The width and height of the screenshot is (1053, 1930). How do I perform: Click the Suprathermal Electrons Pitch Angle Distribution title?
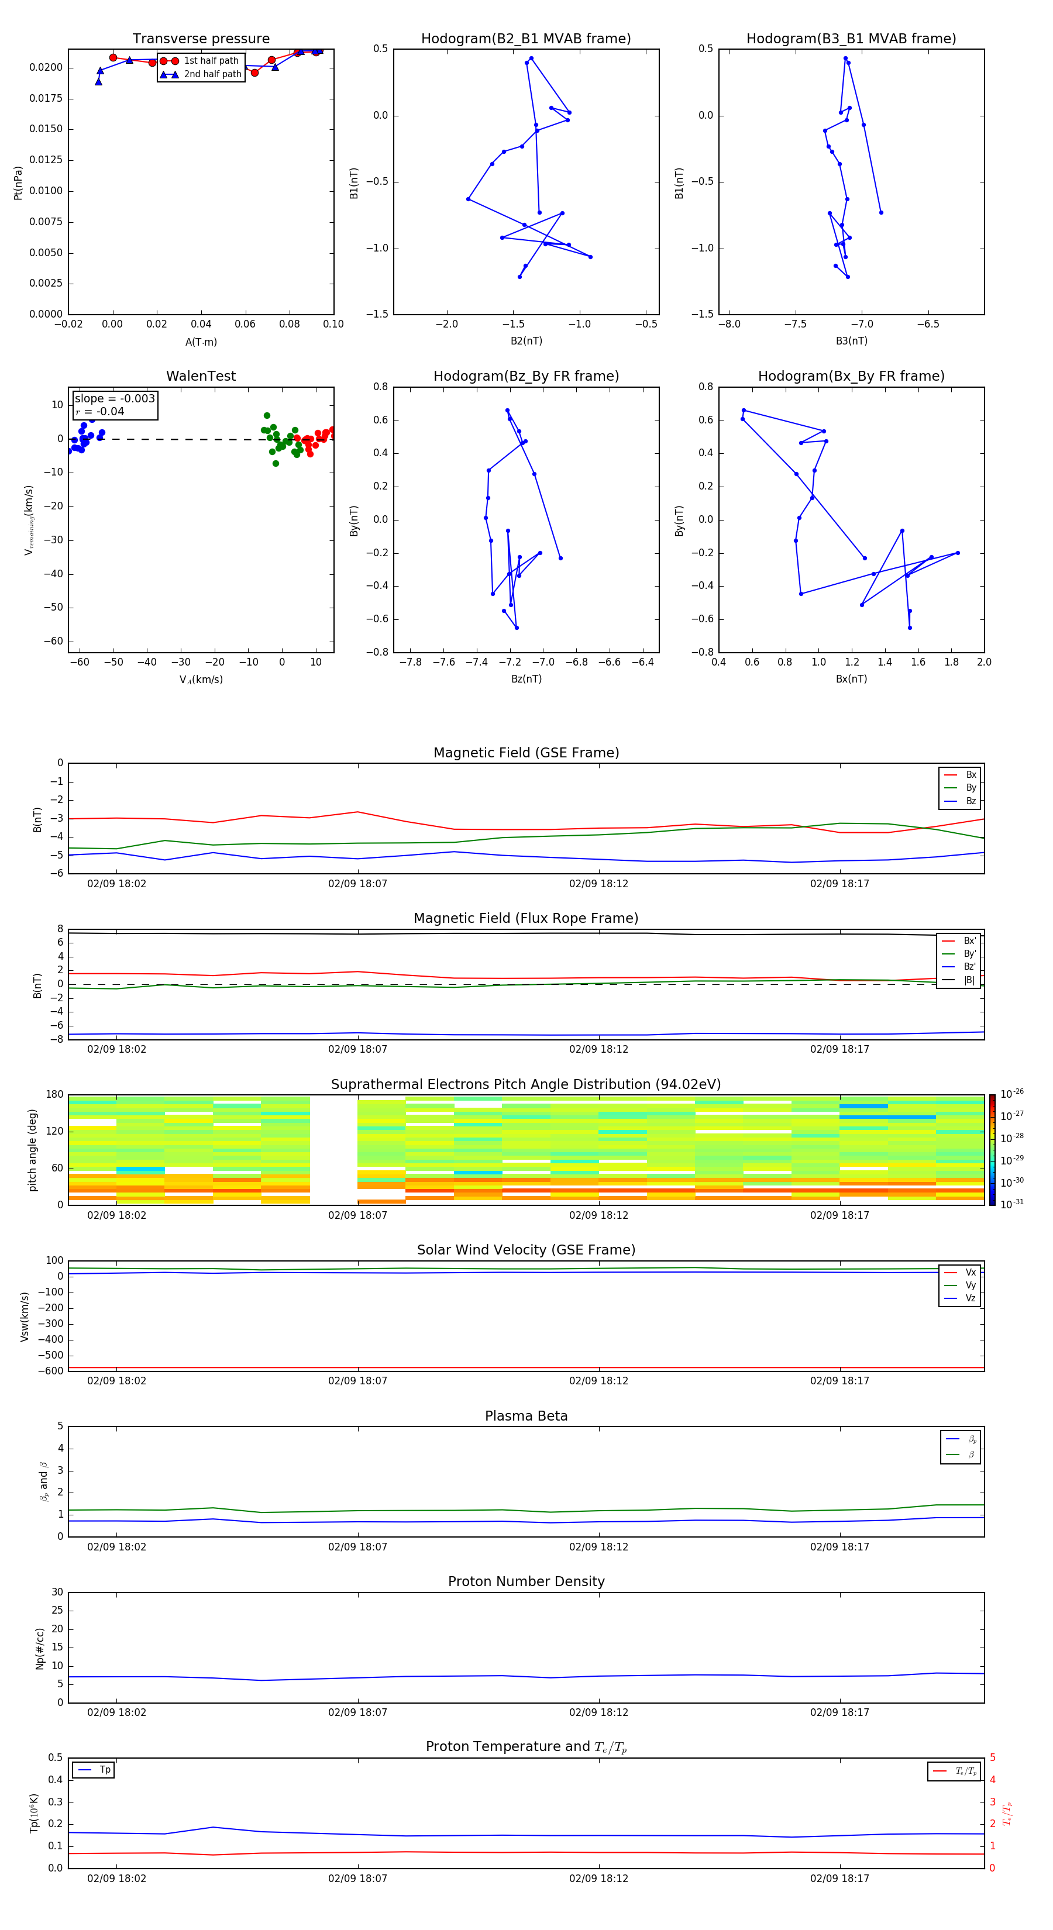click(526, 1085)
